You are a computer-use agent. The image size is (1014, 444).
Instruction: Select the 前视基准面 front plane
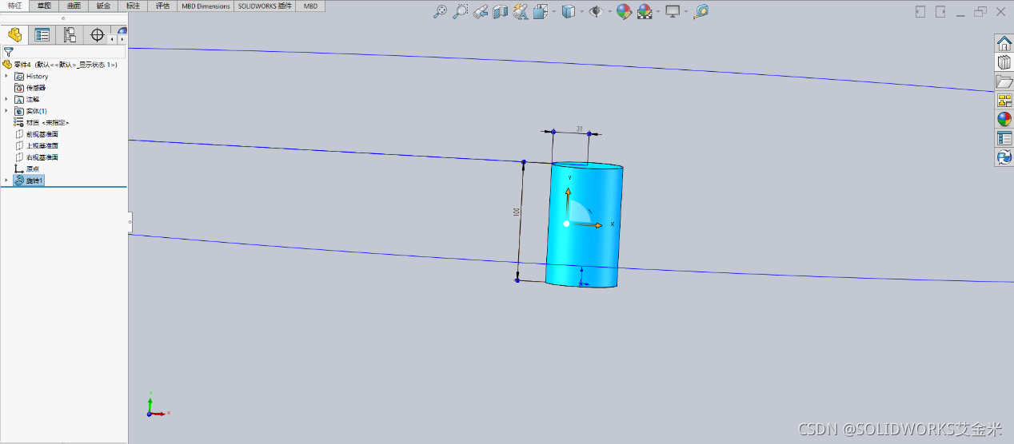pos(37,134)
